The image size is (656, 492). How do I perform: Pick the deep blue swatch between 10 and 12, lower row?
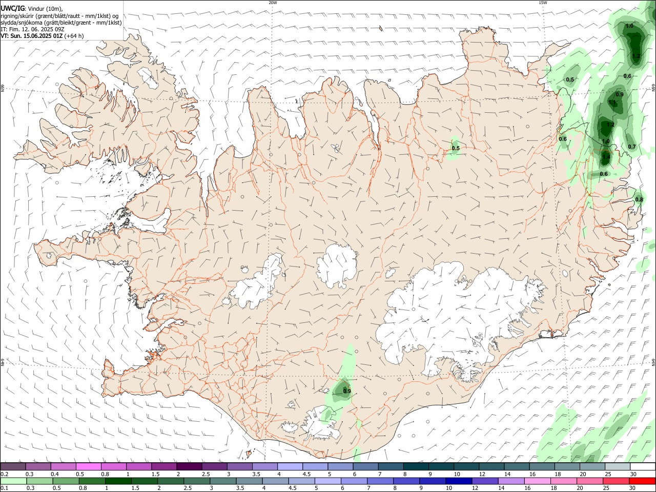click(458, 481)
